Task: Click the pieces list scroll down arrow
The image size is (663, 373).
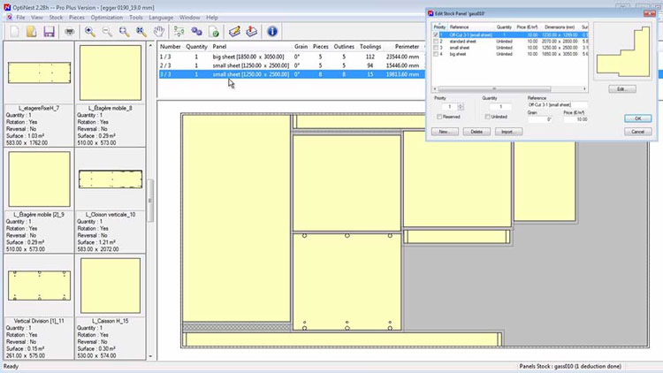Action: (x=150, y=356)
